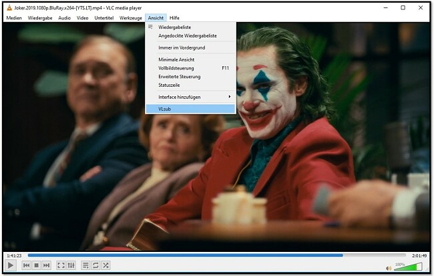Enable Erweiterte Steuerung
The image size is (434, 276).
pyautogui.click(x=190, y=76)
